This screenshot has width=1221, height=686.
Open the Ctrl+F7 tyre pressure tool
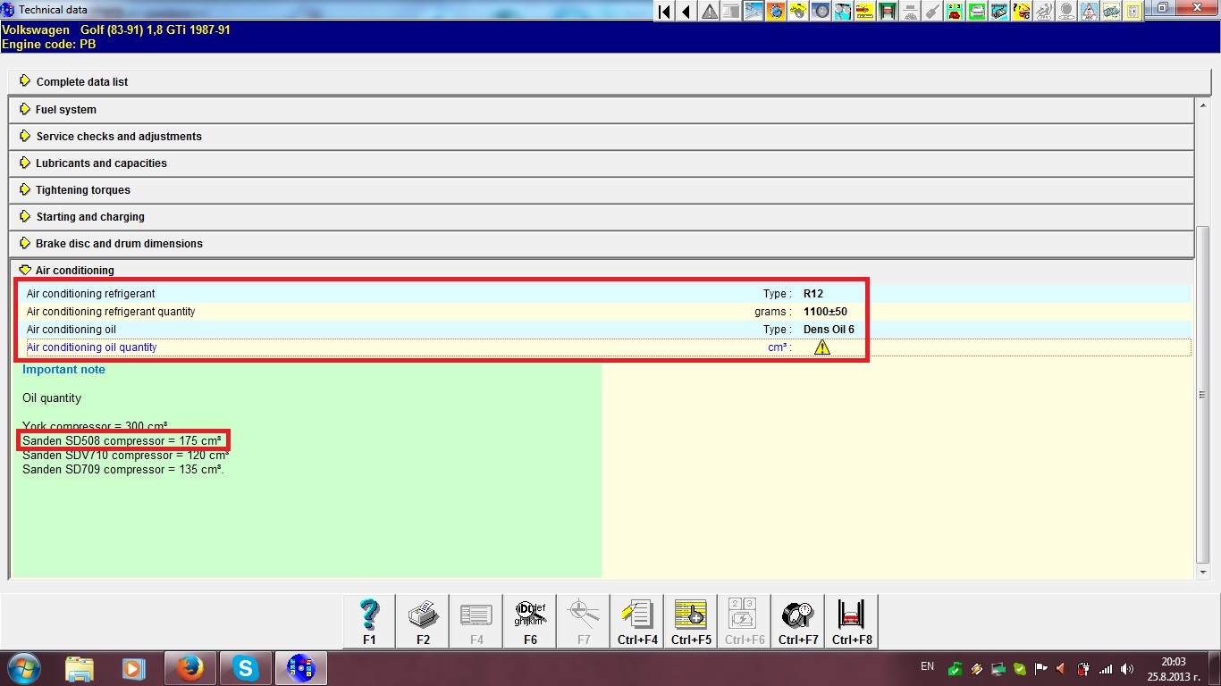coord(798,620)
